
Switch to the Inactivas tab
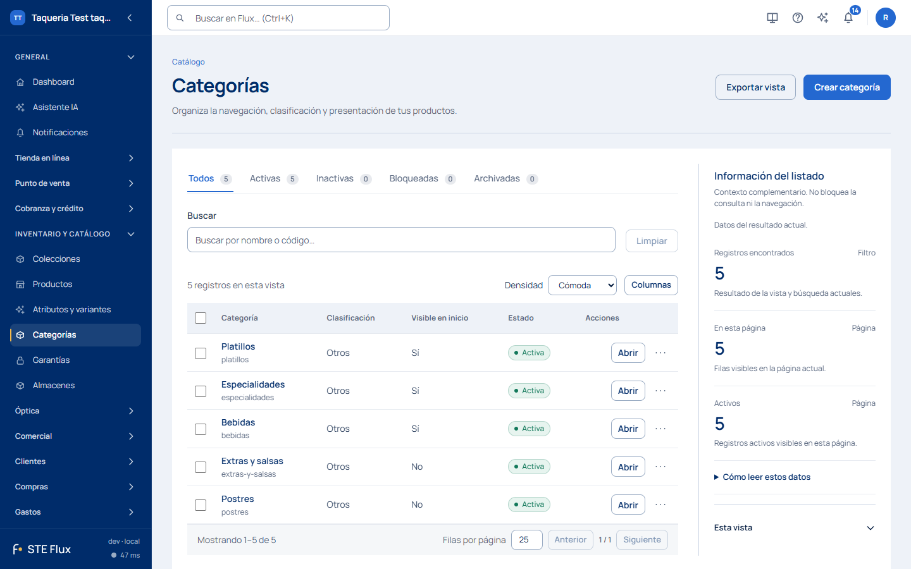(344, 179)
